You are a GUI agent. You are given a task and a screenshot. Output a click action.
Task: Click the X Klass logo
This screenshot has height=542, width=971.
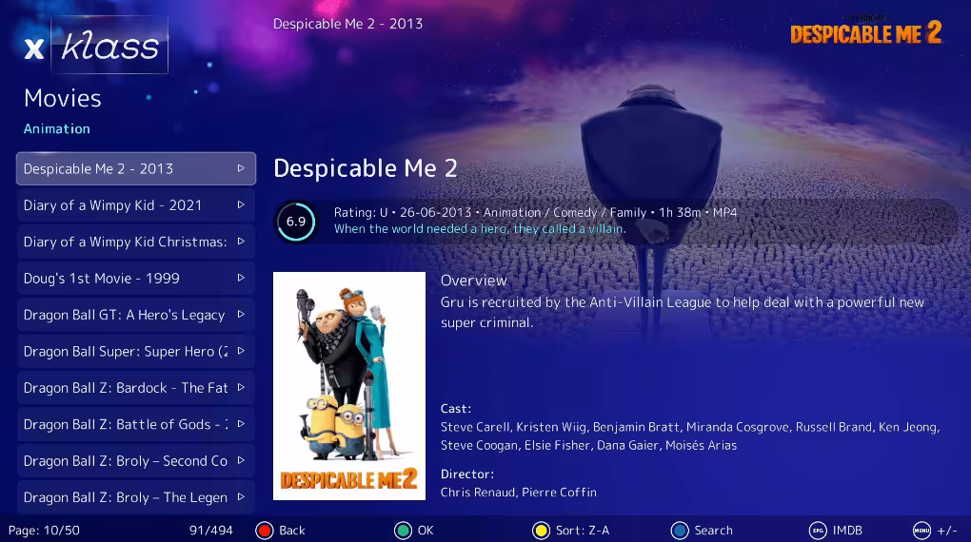pos(95,46)
